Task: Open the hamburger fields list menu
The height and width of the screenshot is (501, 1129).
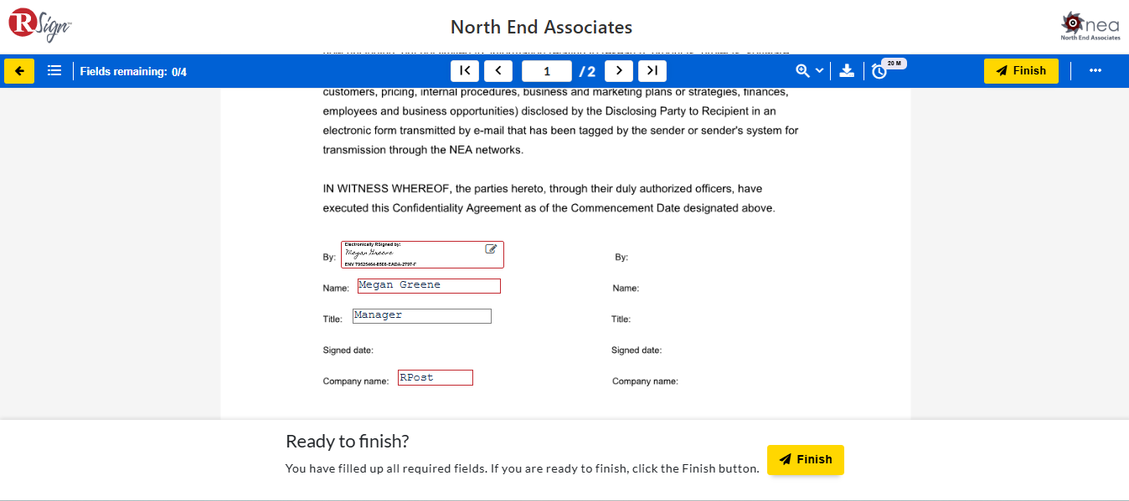Action: (54, 71)
